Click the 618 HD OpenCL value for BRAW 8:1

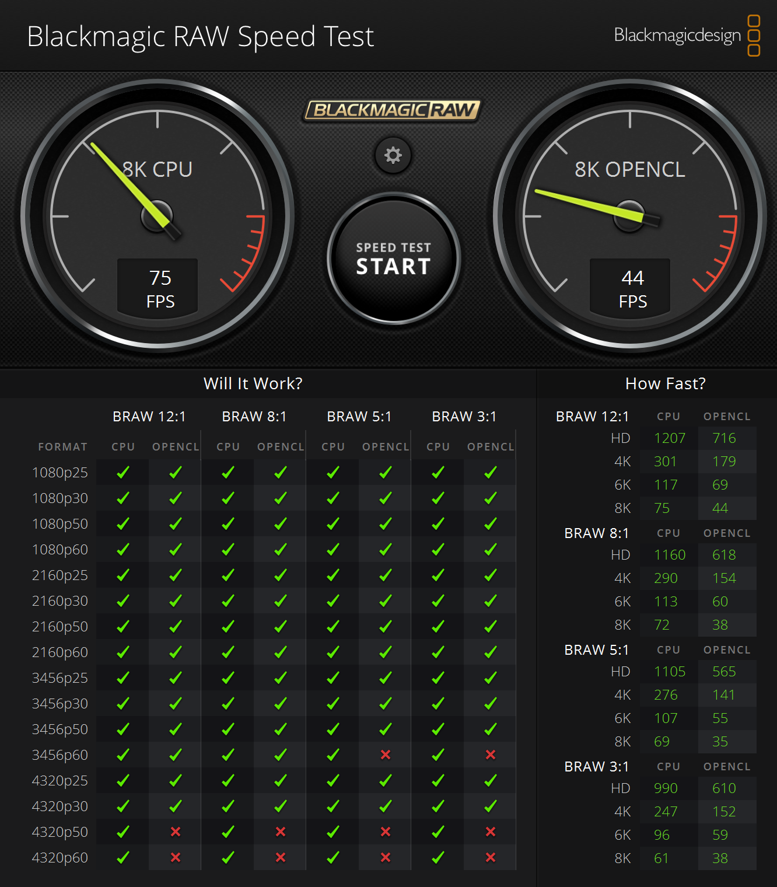724,555
